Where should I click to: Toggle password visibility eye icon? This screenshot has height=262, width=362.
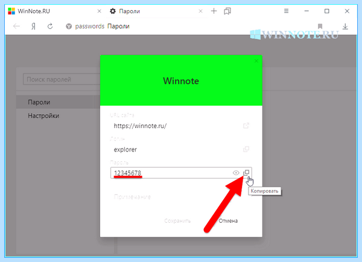[x=236, y=173]
